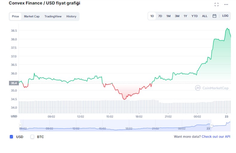Switch to the Market Cap tab
The height and width of the screenshot is (153, 236).
(32, 16)
